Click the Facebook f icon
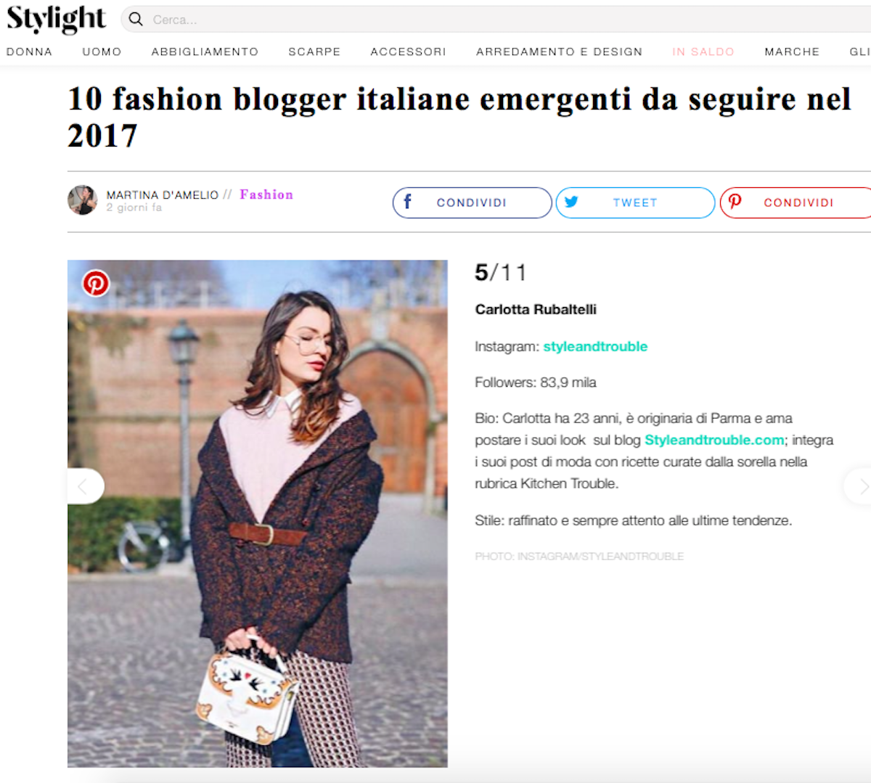The width and height of the screenshot is (871, 783). coord(408,202)
